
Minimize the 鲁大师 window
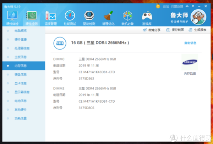click(x=199, y=6)
